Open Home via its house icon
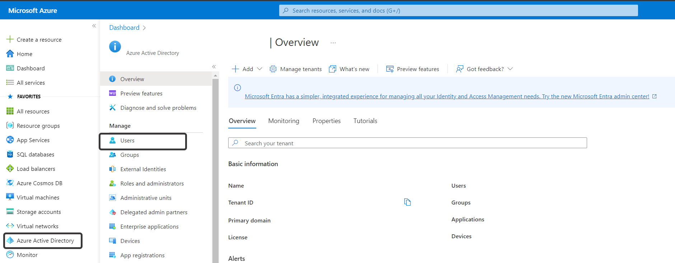Screen dimensions: 675x263 tap(10, 54)
